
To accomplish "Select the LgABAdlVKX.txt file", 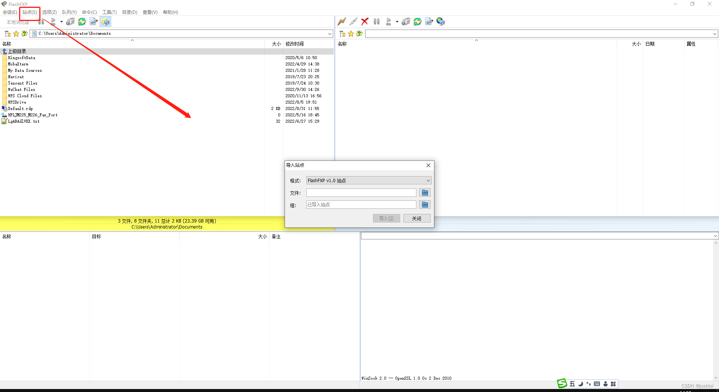I will tap(23, 121).
